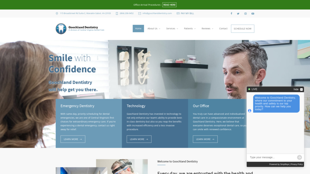
Task: Open the Twitter social icon
Action: pos(238,13)
